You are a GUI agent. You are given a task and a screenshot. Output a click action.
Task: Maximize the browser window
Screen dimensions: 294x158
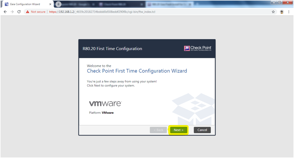[x=279, y=3]
